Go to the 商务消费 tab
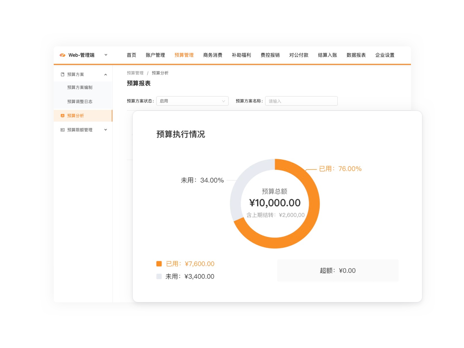Viewport: 464px width, 348px height. pos(212,55)
